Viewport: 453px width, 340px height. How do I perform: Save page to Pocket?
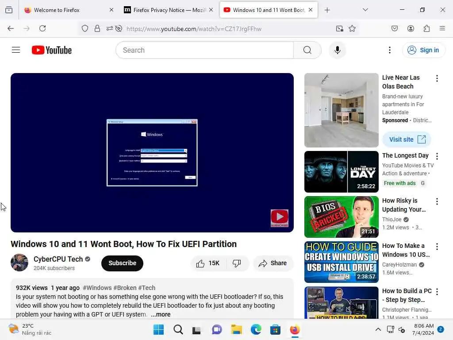pyautogui.click(x=395, y=28)
